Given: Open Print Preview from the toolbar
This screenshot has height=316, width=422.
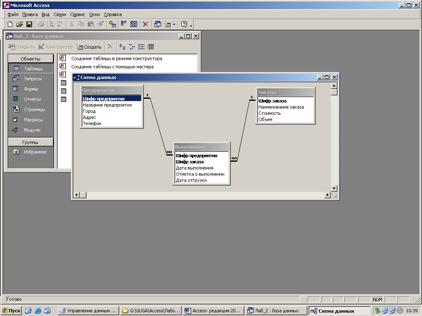Looking at the screenshot, I should tap(50, 24).
